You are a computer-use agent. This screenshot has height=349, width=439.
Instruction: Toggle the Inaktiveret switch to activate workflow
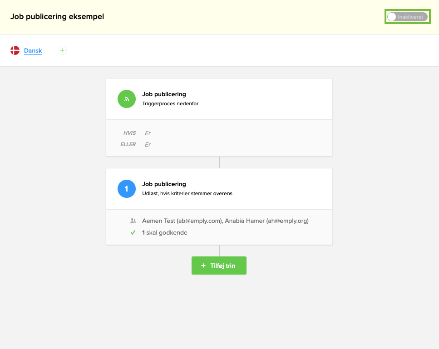click(x=407, y=16)
